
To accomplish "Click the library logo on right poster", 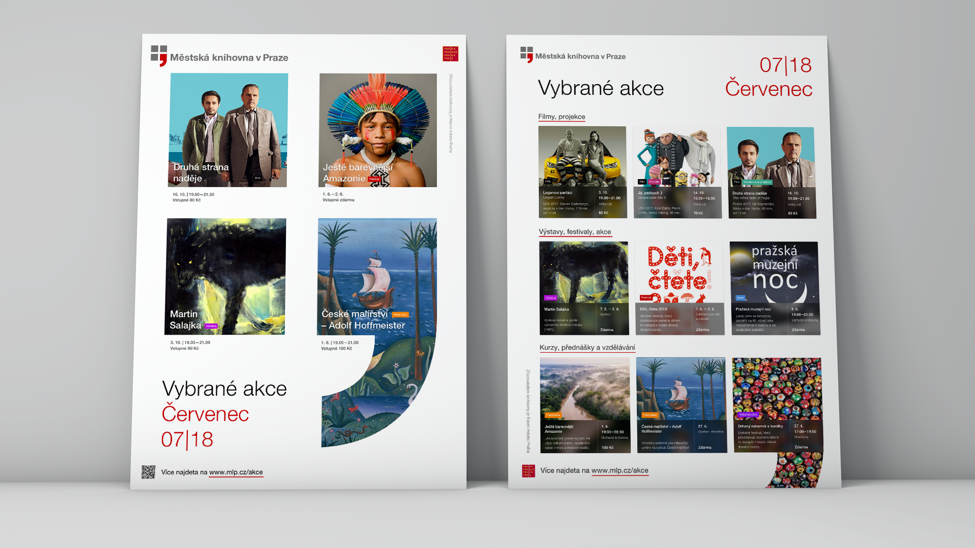I will pos(527,54).
